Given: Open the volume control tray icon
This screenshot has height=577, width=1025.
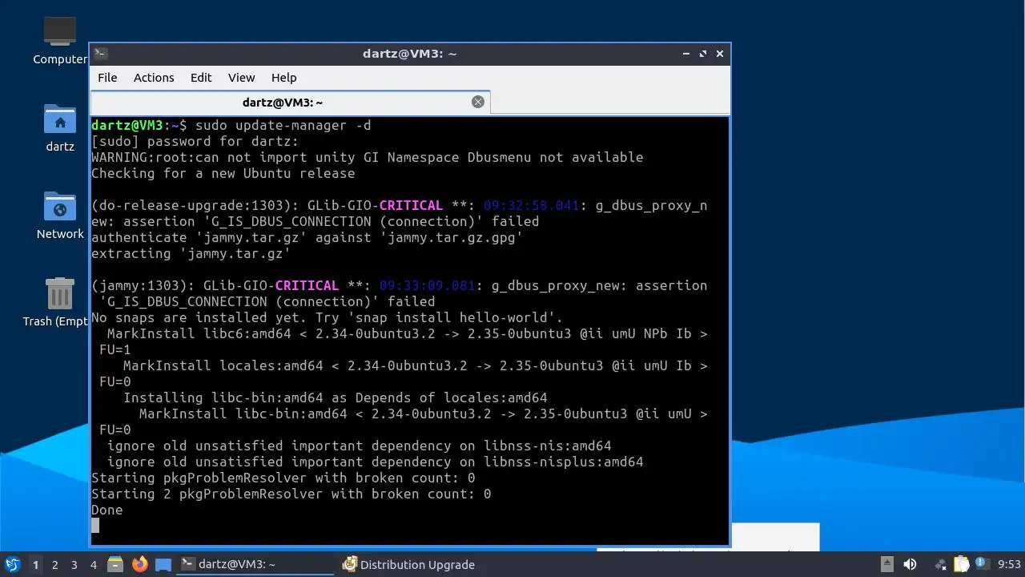Looking at the screenshot, I should (x=910, y=564).
